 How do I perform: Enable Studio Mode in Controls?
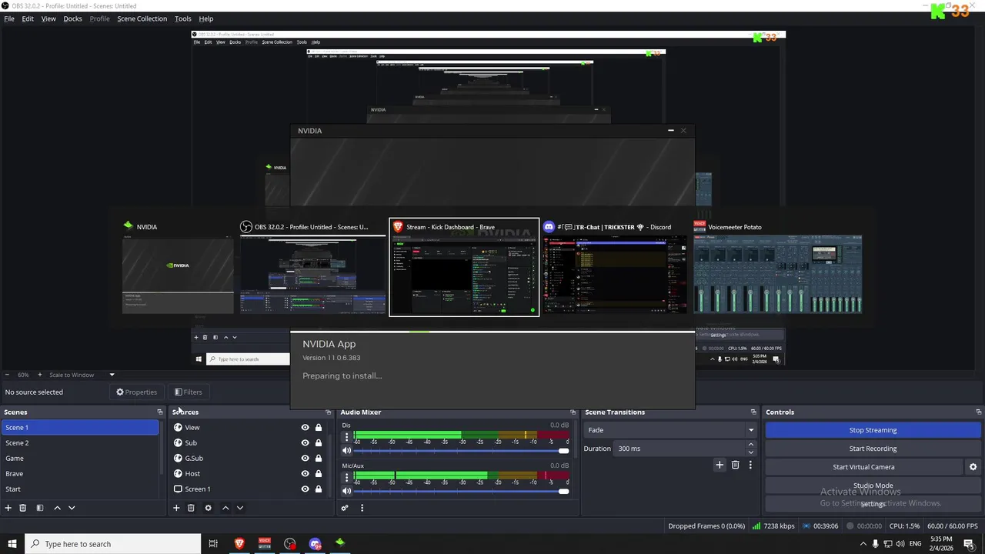click(x=873, y=486)
